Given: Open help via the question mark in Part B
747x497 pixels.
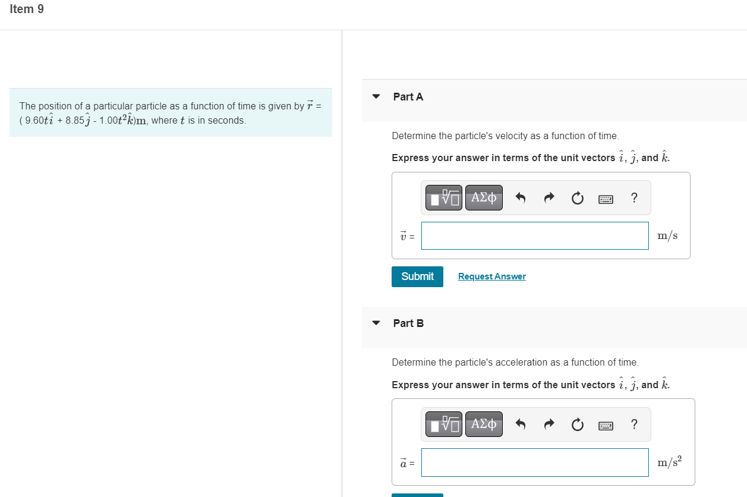Looking at the screenshot, I should (x=634, y=424).
